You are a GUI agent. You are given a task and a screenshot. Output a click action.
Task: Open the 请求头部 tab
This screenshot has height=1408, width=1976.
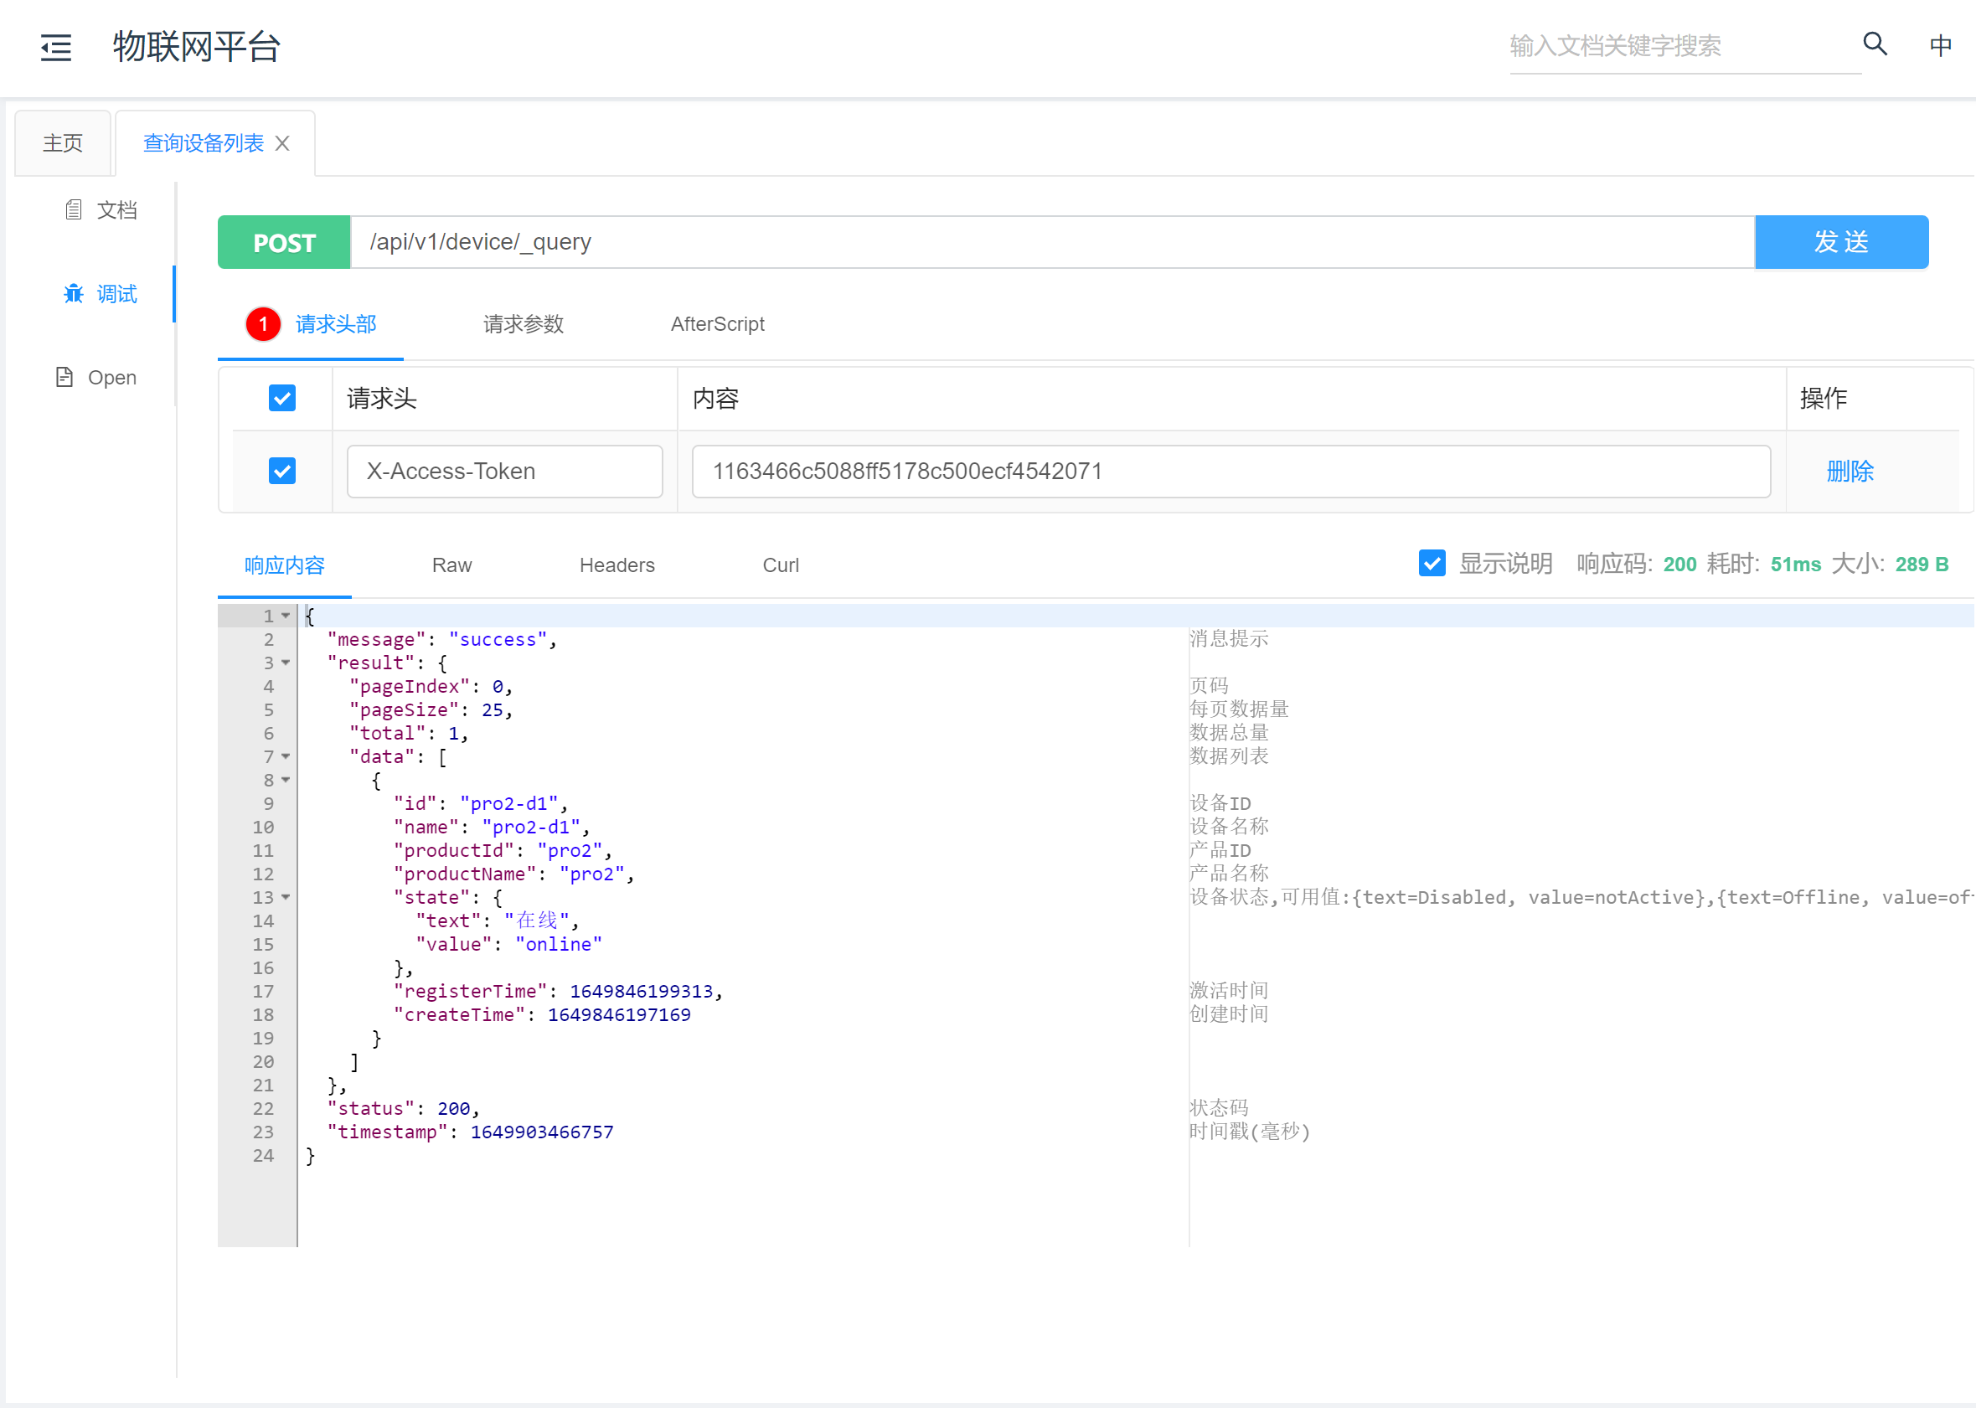[x=336, y=324]
